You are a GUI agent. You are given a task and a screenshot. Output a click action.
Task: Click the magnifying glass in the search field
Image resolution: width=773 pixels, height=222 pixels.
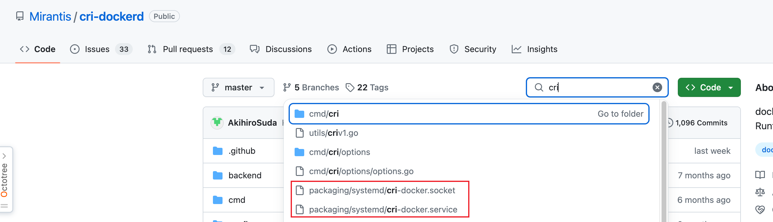[x=538, y=87]
